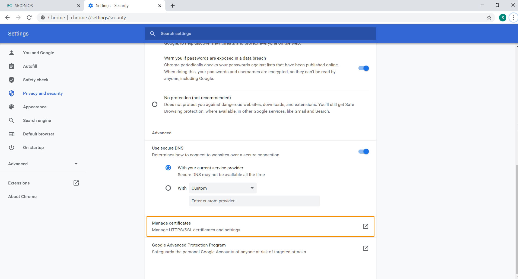Viewport: 518px width, 279px height.
Task: Turn off data breach password warning toggle
Action: coord(363,68)
